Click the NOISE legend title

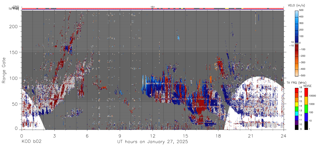click(x=307, y=86)
